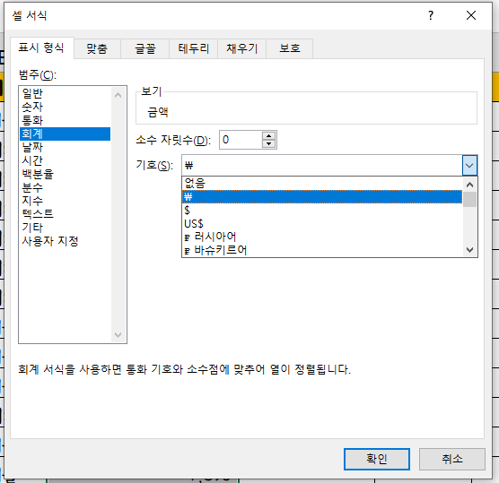The height and width of the screenshot is (483, 499).
Task: Select 사용자 지정 category
Action: pyautogui.click(x=65, y=241)
